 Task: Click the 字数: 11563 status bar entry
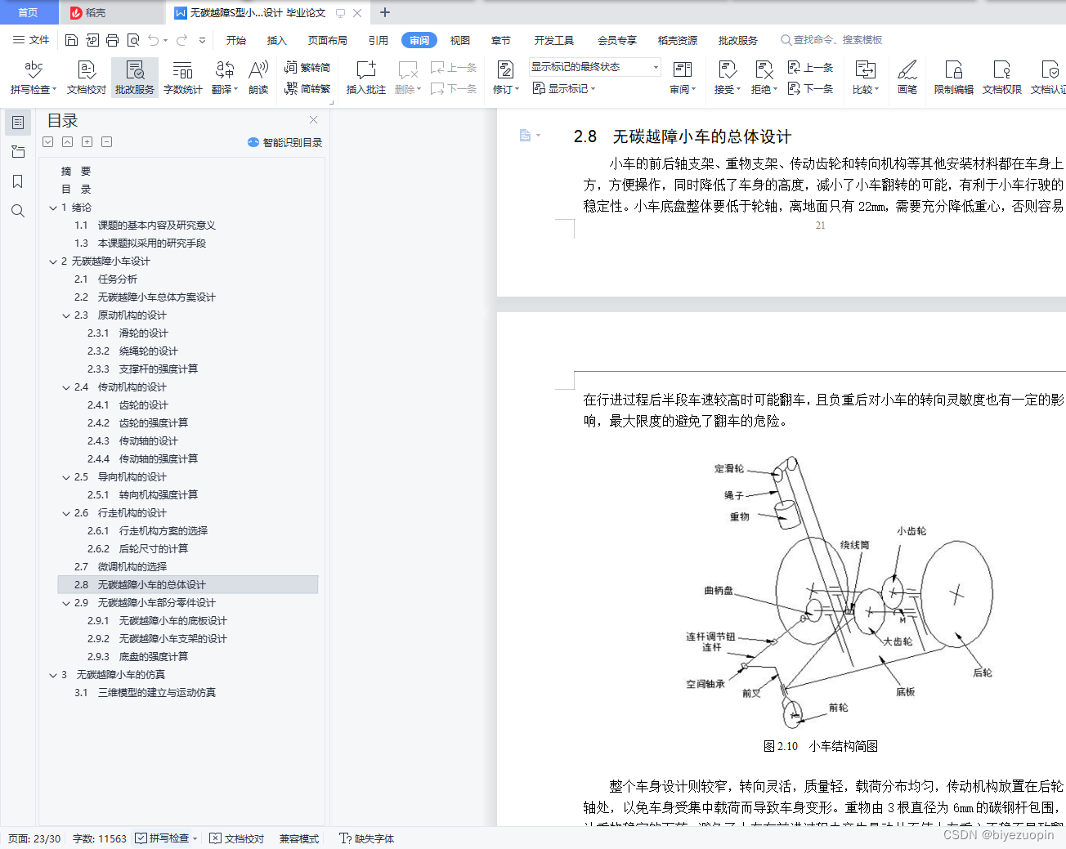[x=100, y=838]
